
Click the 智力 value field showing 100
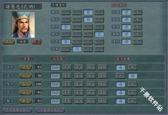(x=38, y=84)
